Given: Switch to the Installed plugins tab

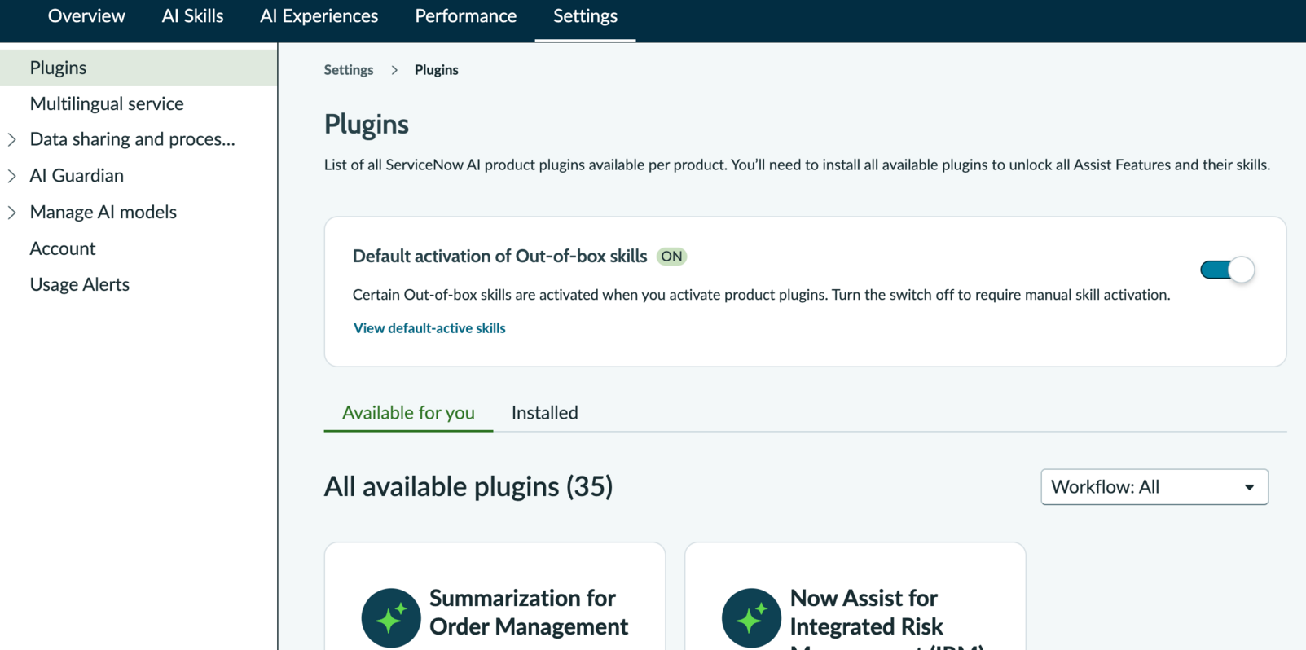Looking at the screenshot, I should tap(545, 413).
